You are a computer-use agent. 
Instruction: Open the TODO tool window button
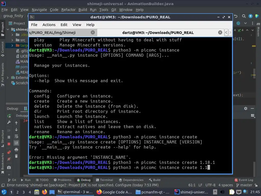42,180
